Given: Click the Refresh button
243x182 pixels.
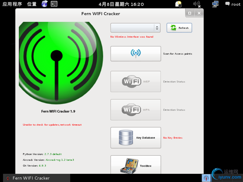Looking at the screenshot, I should (x=179, y=28).
